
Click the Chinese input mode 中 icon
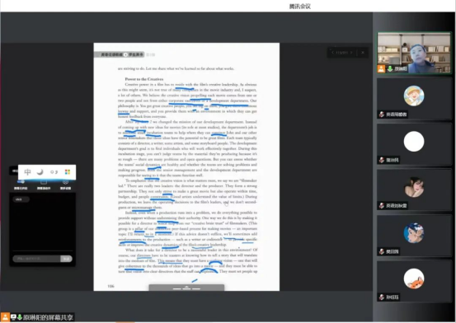coord(27,172)
